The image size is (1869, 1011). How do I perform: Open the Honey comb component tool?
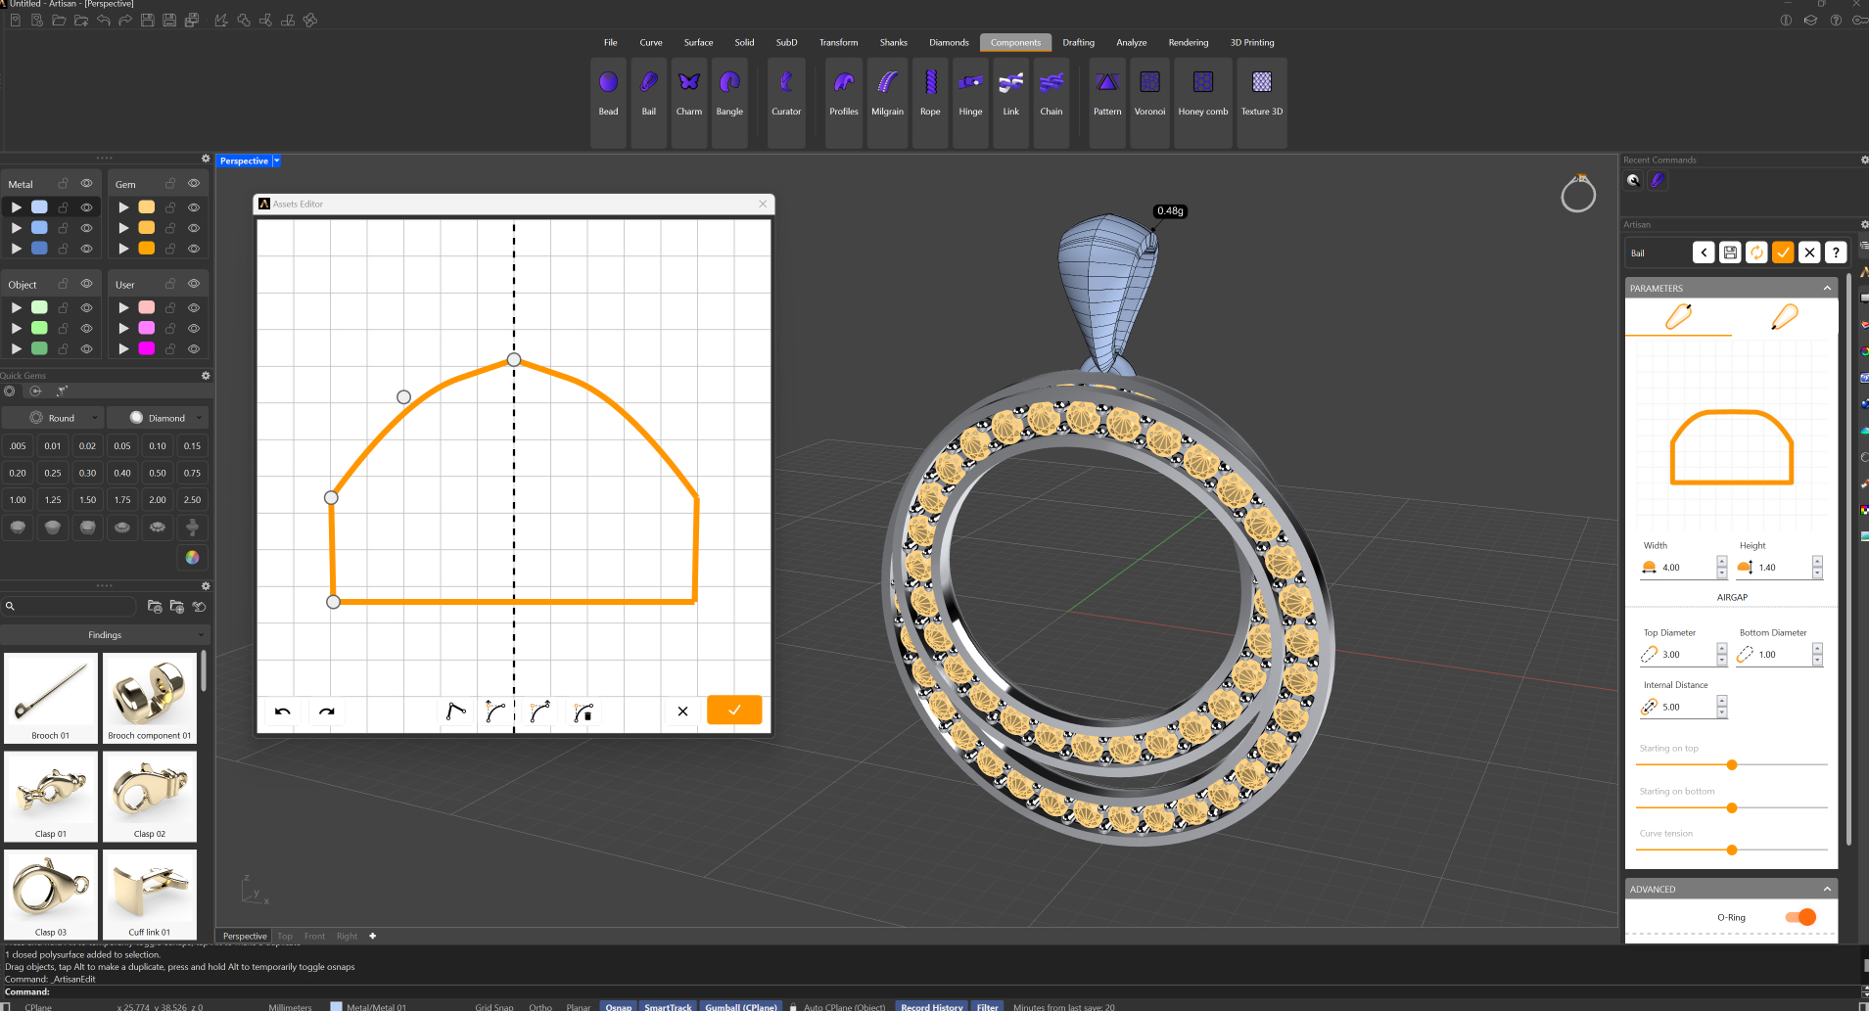tap(1202, 93)
